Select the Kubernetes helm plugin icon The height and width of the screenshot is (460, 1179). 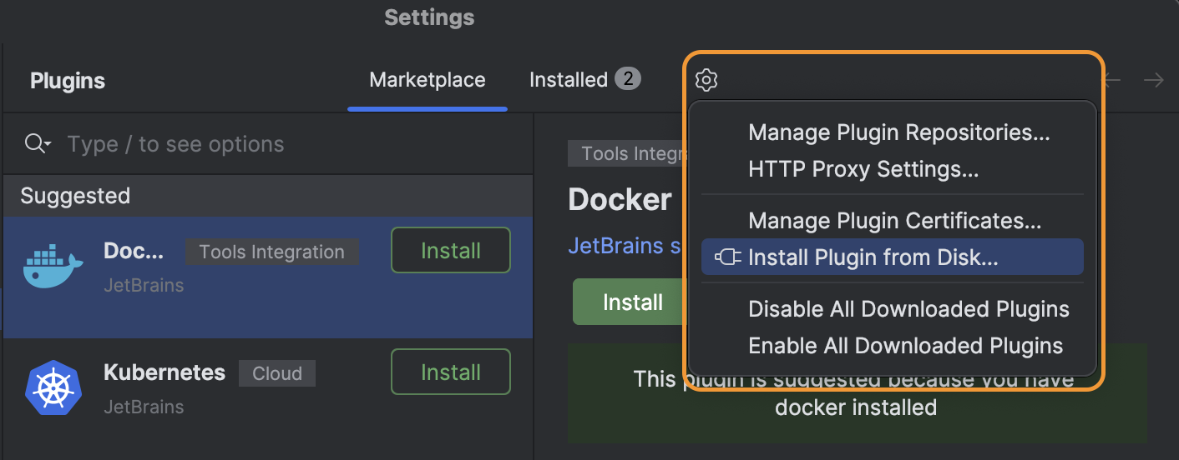pos(53,388)
